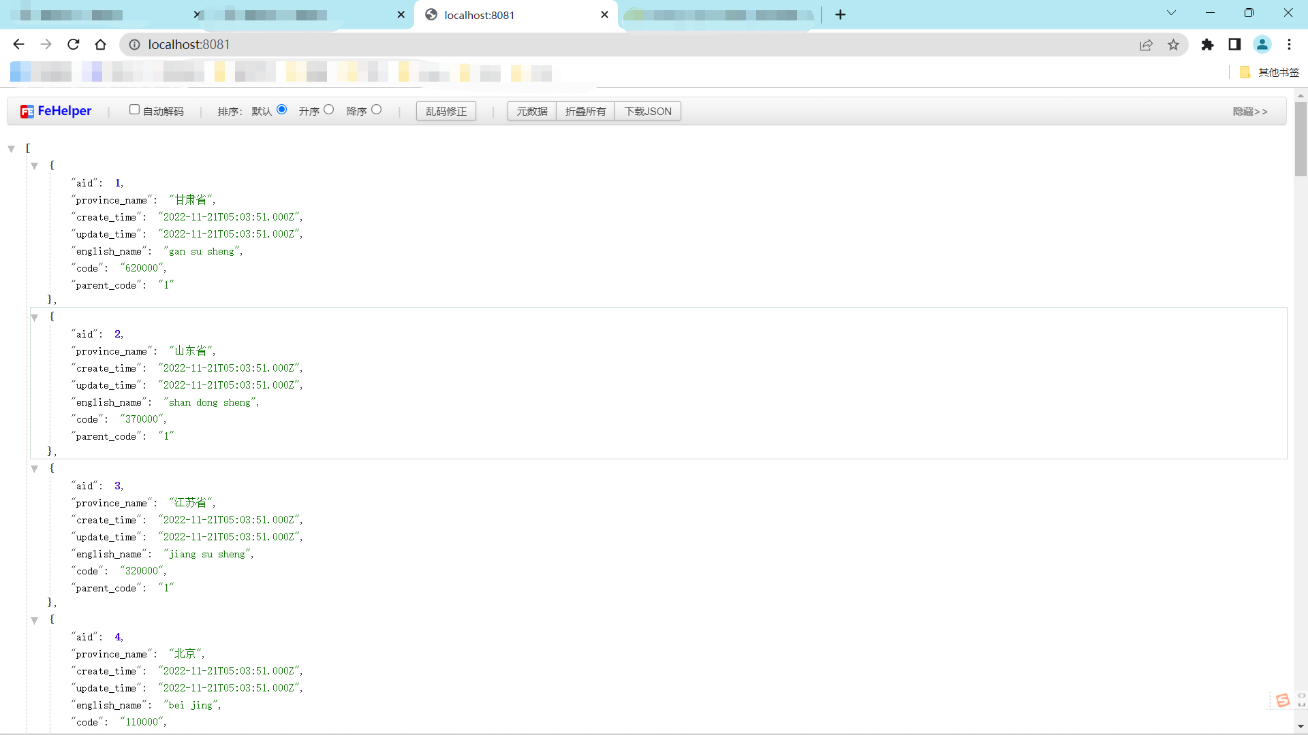Collapse the aid 4 object
Viewport: 1308px width, 735px height.
pyautogui.click(x=34, y=620)
